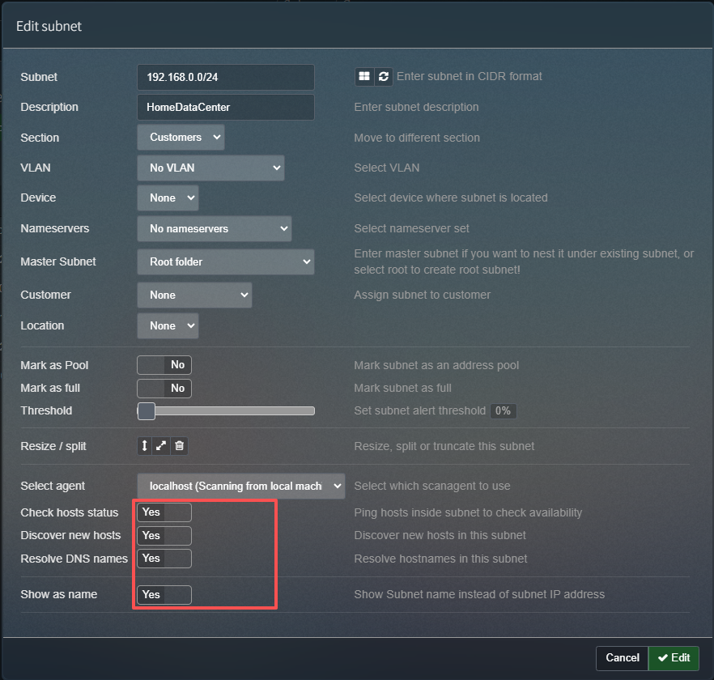Turn off Discover new hosts
The width and height of the screenshot is (714, 680).
coord(164,535)
